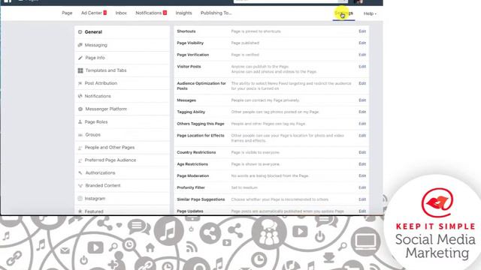This screenshot has width=481, height=270.
Task: Edit the Page Visibility setting
Action: coord(362,43)
